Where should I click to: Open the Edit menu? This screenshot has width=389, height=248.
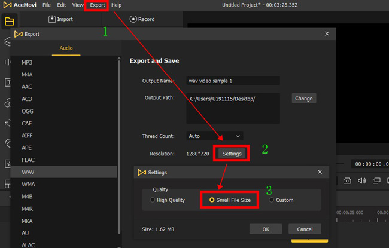[x=61, y=5]
